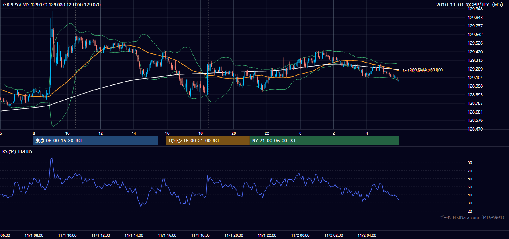Click price axis label 129.104
The height and width of the screenshot is (239, 509).
476,78
